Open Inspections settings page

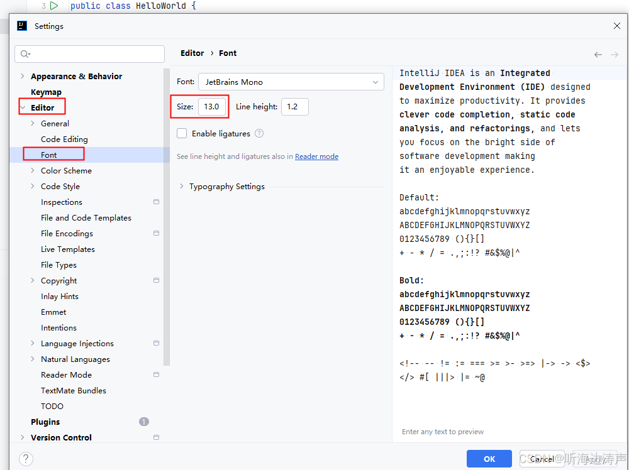(62, 202)
